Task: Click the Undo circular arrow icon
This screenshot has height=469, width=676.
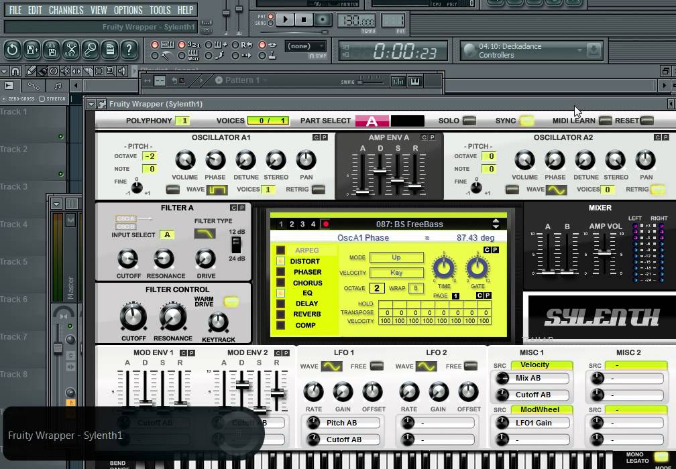Action: click(x=13, y=50)
